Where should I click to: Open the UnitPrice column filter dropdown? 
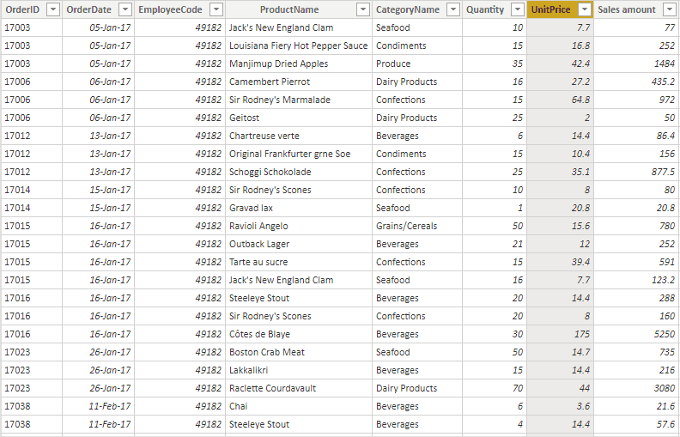[585, 9]
